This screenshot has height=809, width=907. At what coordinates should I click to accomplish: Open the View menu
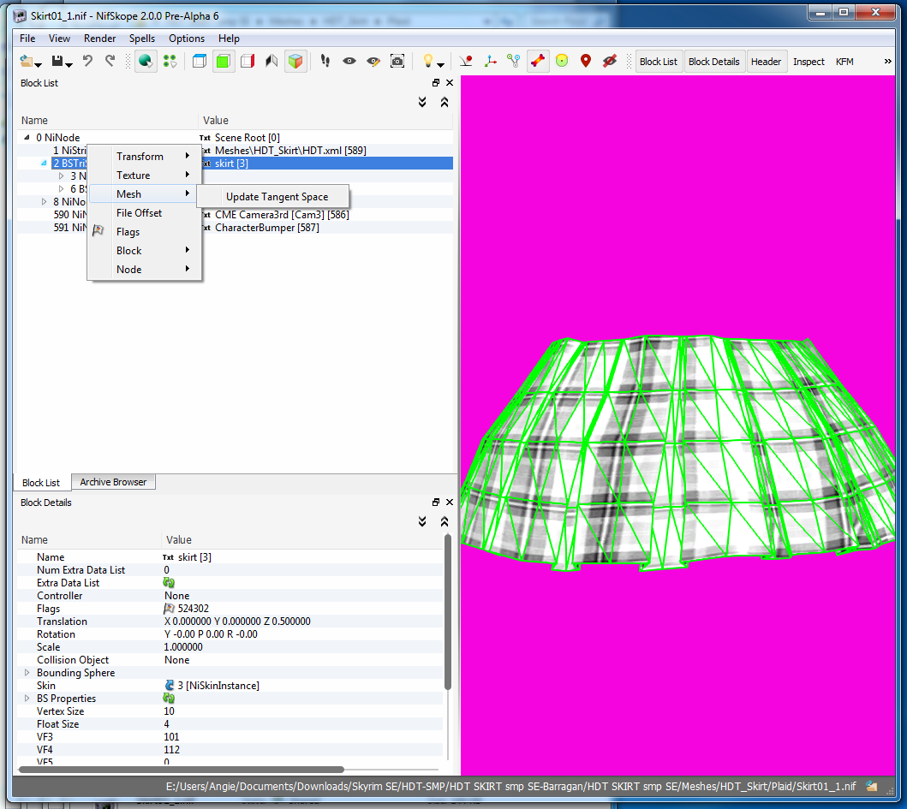pos(59,39)
